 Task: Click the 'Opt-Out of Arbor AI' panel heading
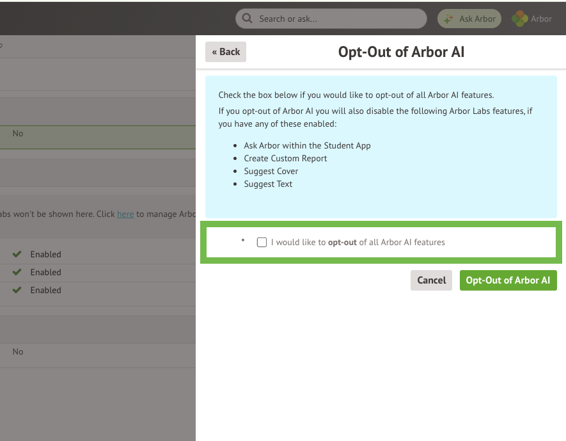click(401, 52)
